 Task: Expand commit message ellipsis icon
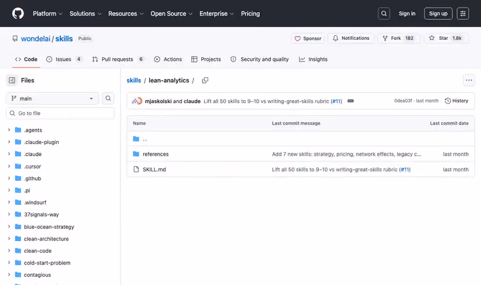[351, 101]
